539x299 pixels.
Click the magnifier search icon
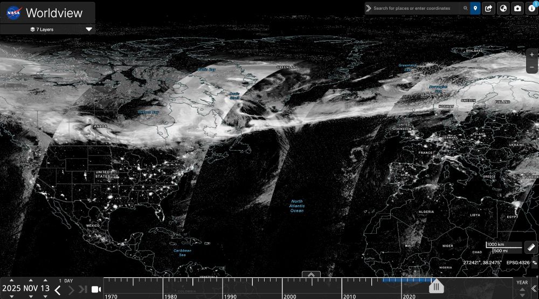coord(465,8)
